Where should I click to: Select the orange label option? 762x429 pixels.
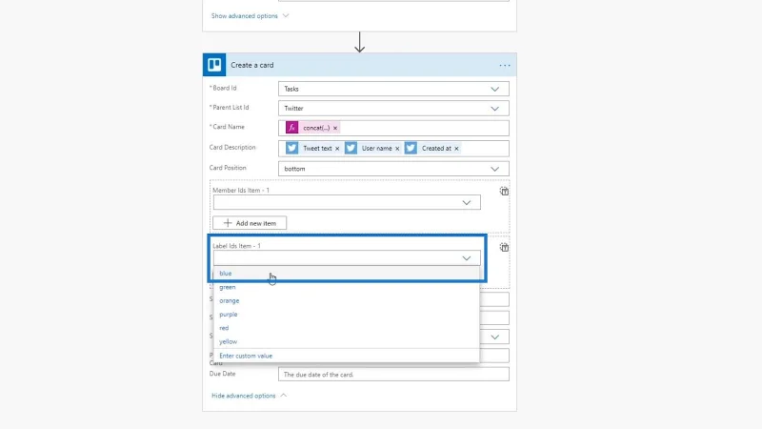347,300
